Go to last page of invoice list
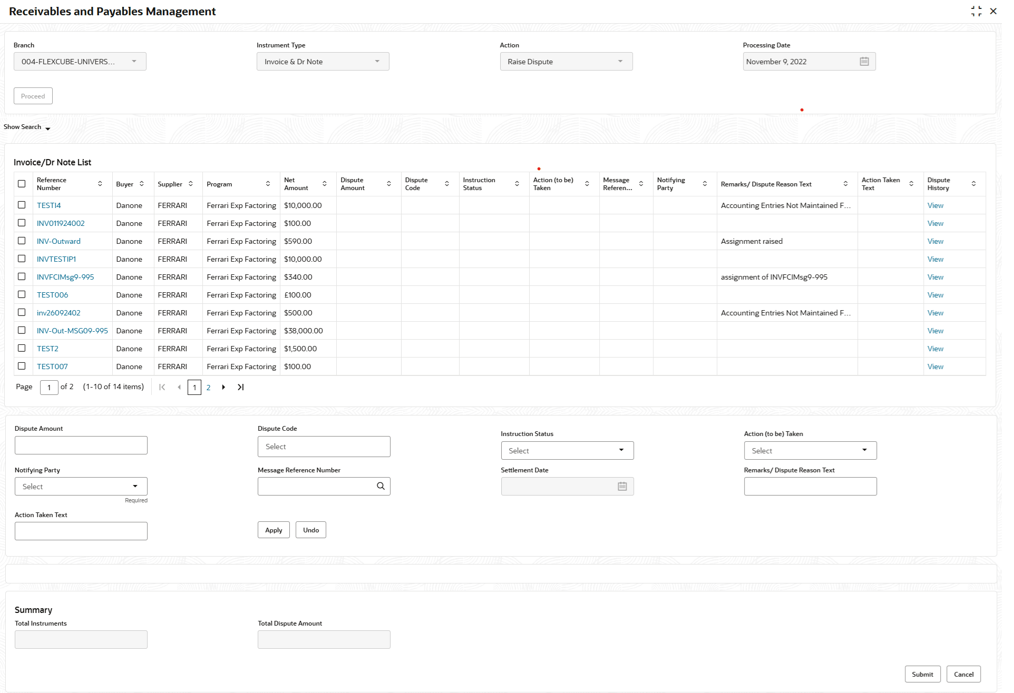 (240, 387)
